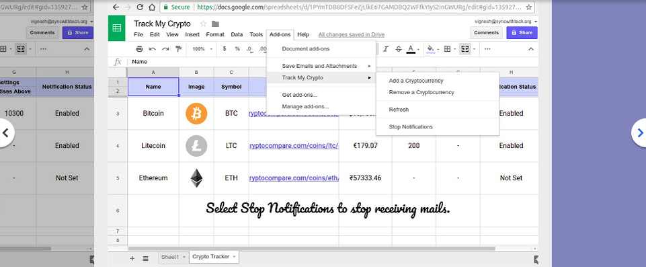This screenshot has width=646, height=267.
Task: Open the Crypto Tracker tab dropdown arrow
Action: (x=234, y=257)
